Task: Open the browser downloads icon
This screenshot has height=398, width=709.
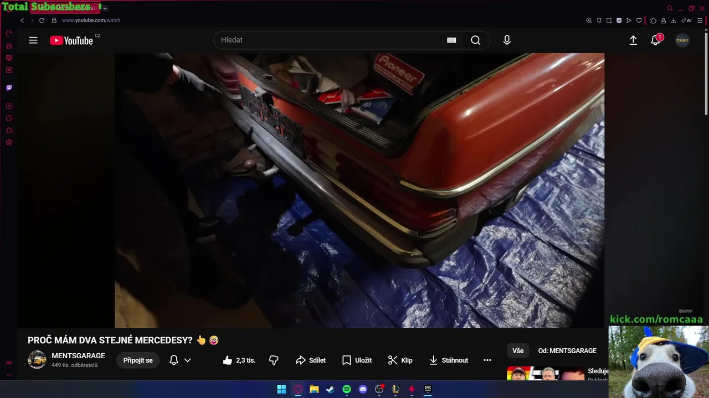Action: click(673, 20)
